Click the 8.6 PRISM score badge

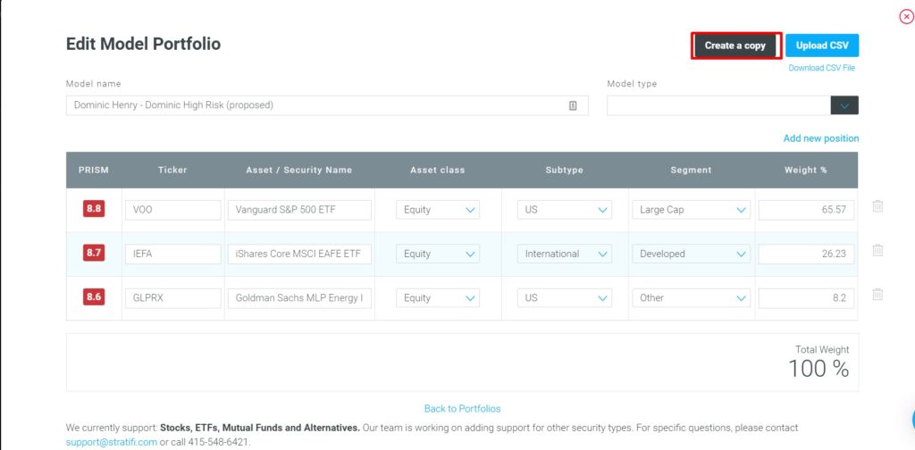94,296
